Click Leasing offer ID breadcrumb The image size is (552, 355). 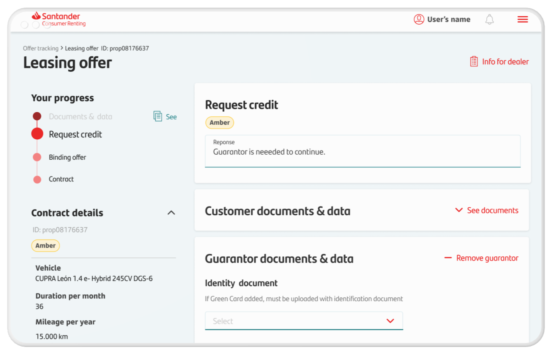[x=107, y=48]
